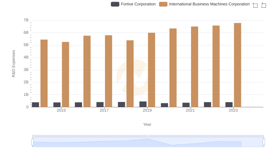Toggle Fortive Corporation legend swatch

(x=115, y=4)
